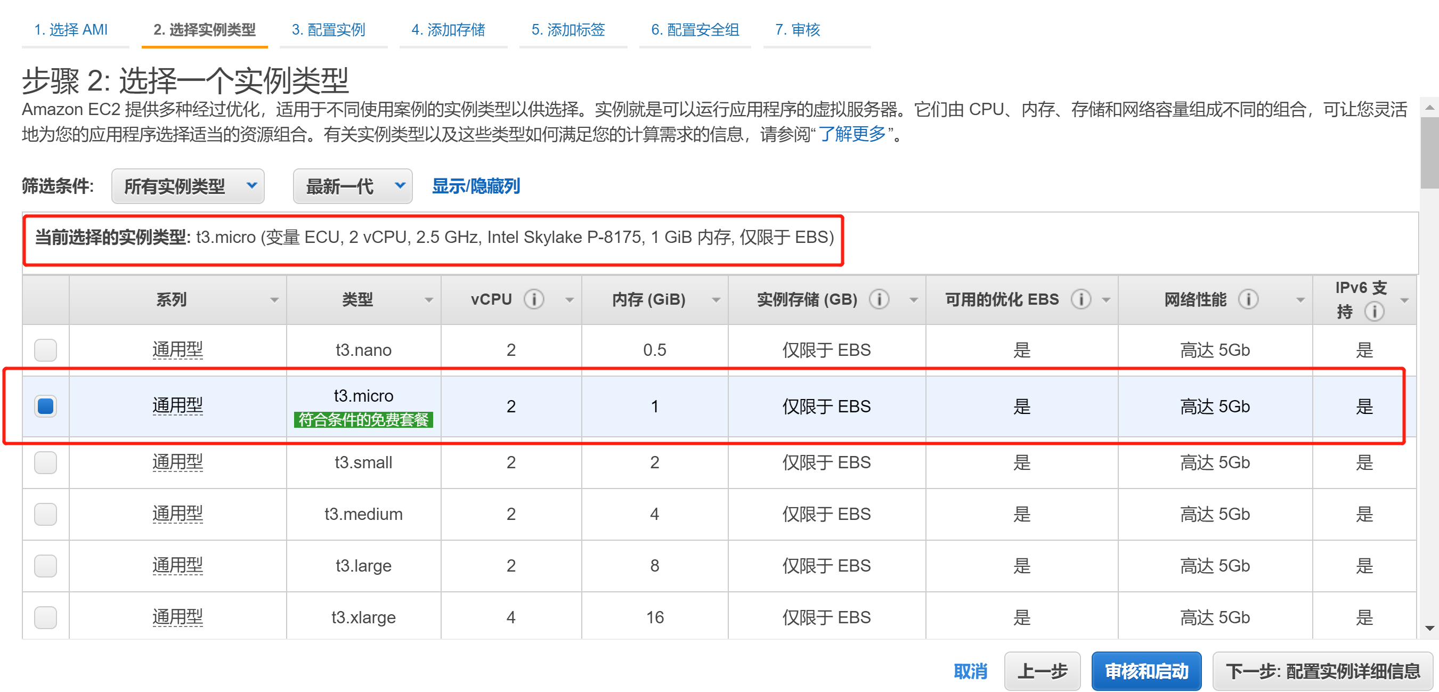Screen dimensions: 1439x692
Task: Click the 内存 (GiB) column sort arrow
Action: coord(715,300)
